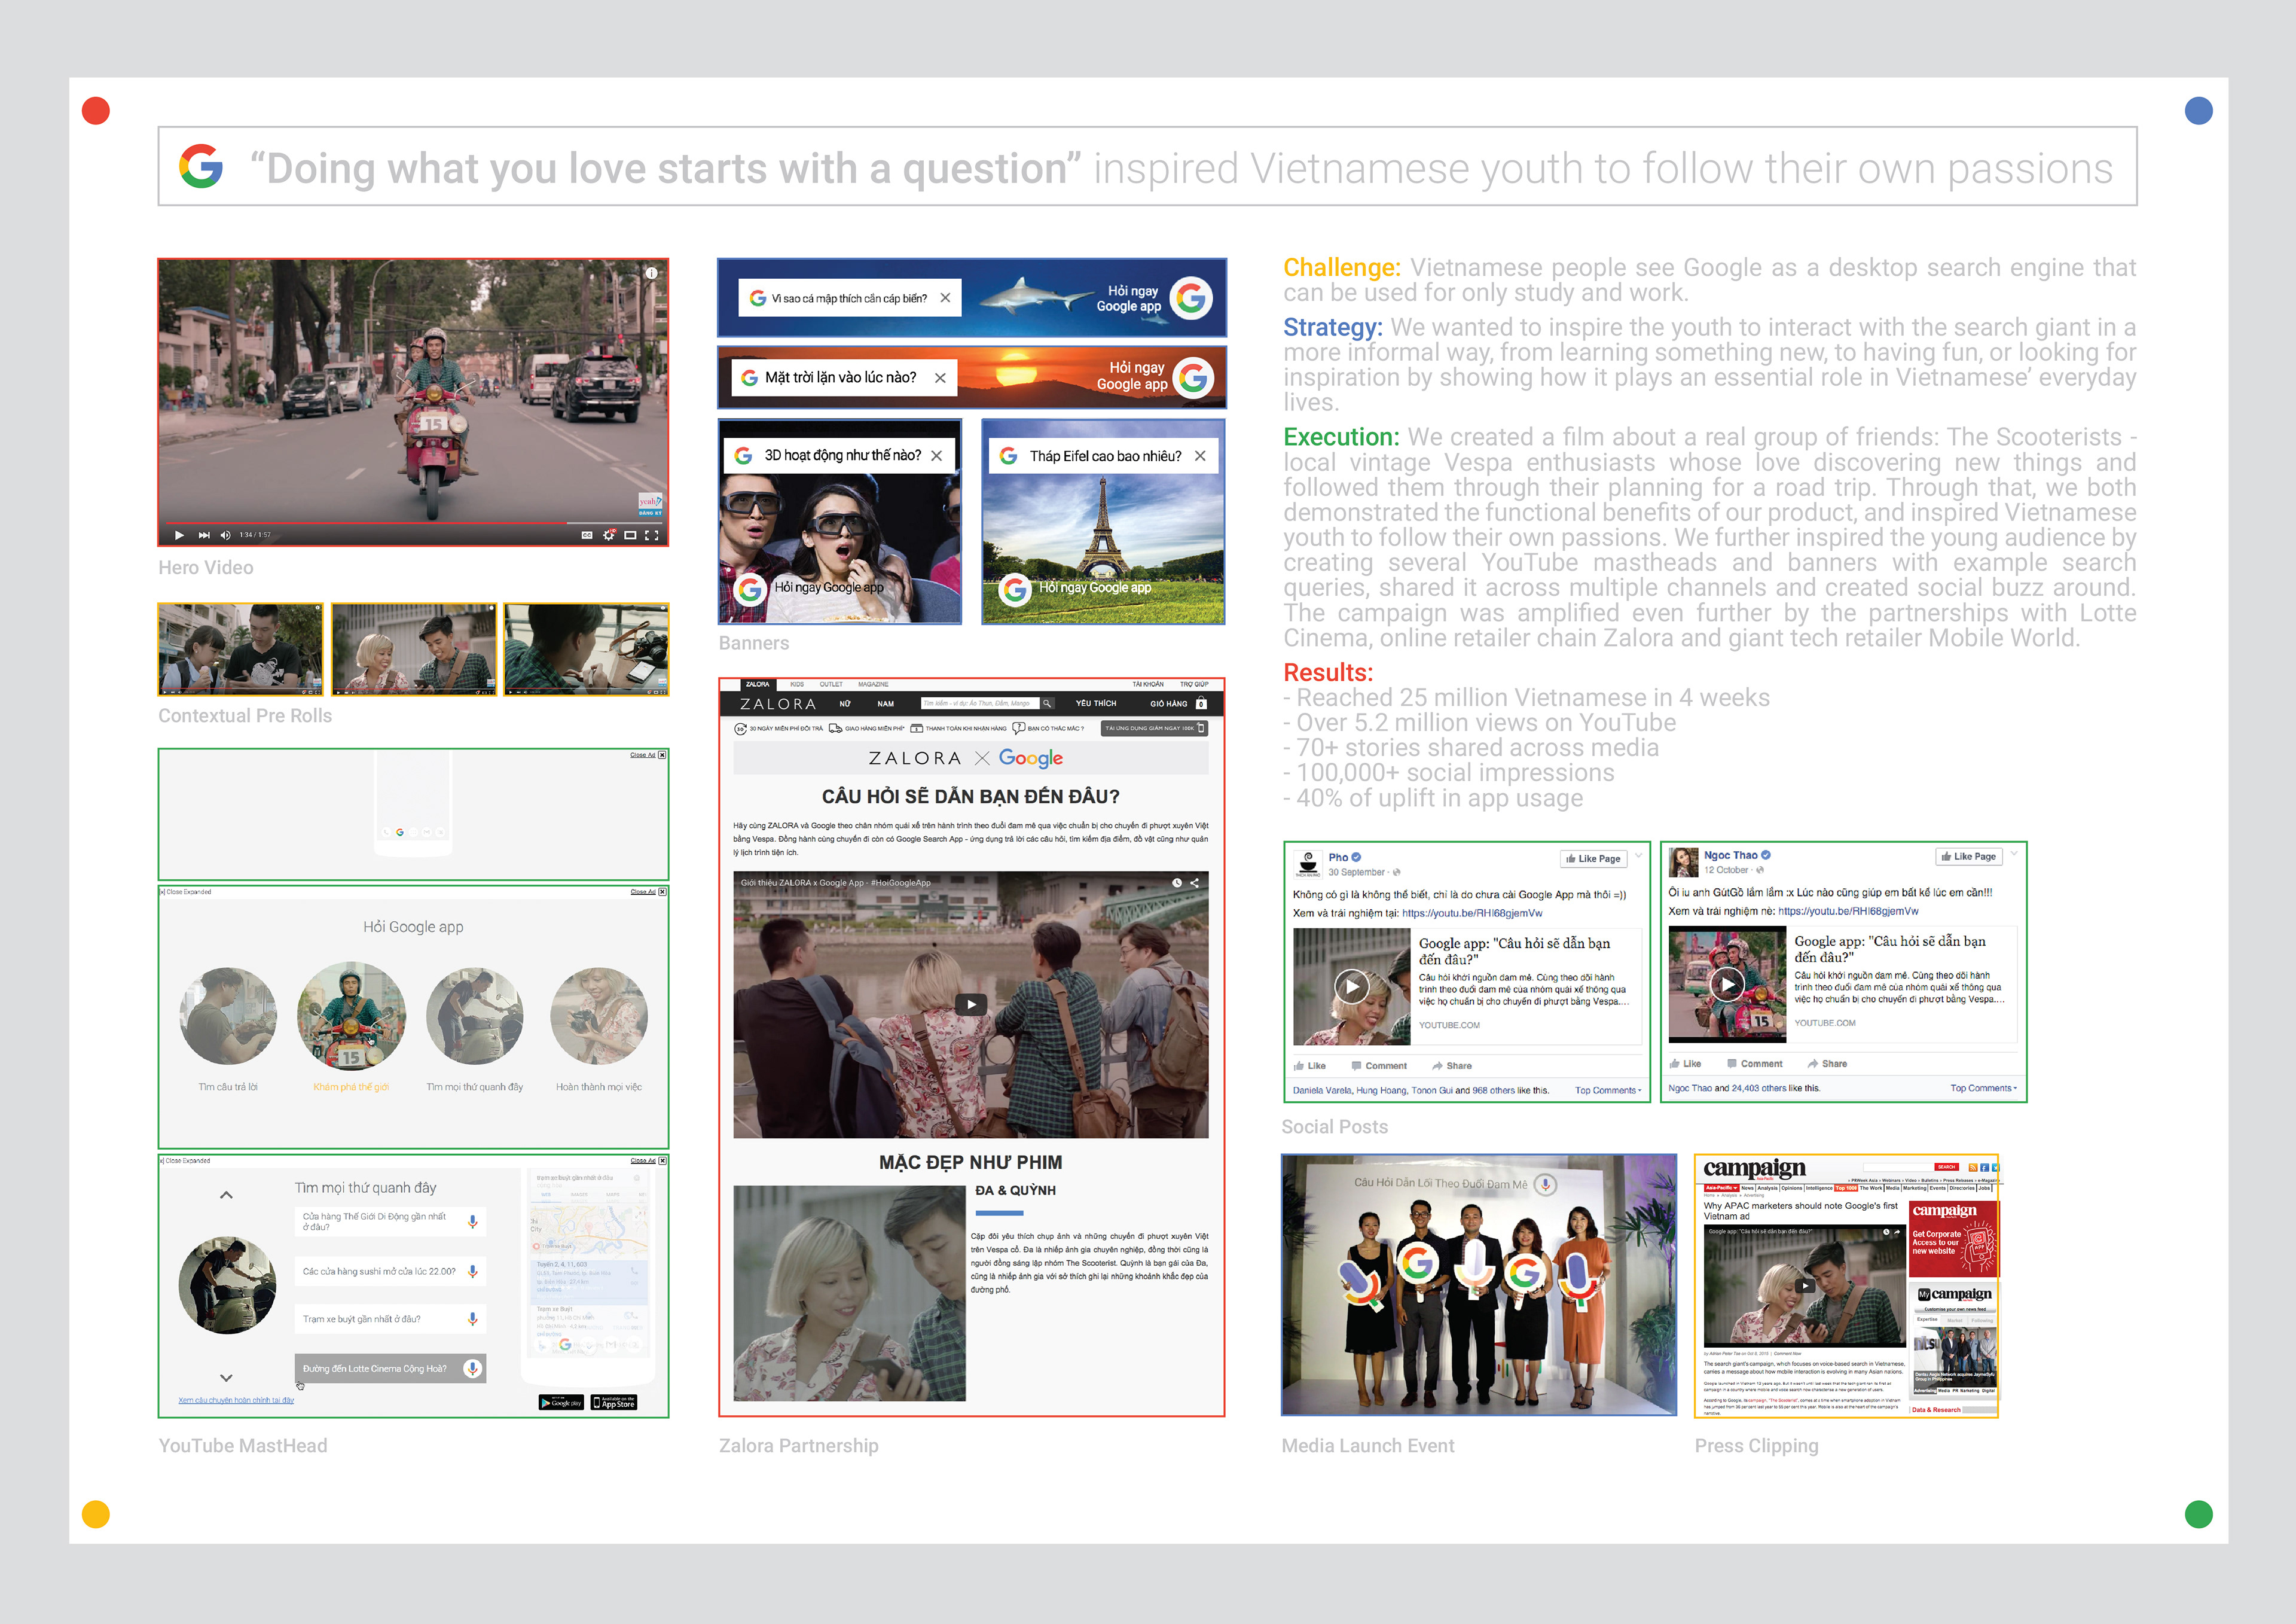Dismiss '3D hoạt động như thế nào?' query X

tap(936, 455)
